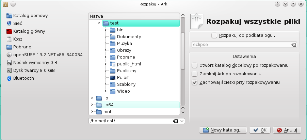Click the Bluetooth icon in places sidebar
The image size is (307, 140).
pyautogui.click(x=9, y=78)
